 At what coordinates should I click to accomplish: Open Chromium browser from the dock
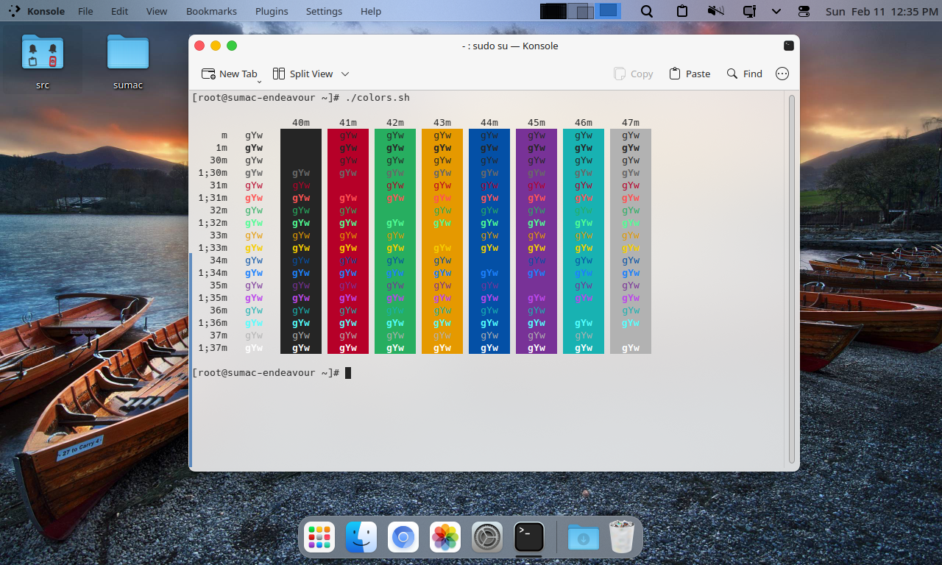click(403, 537)
